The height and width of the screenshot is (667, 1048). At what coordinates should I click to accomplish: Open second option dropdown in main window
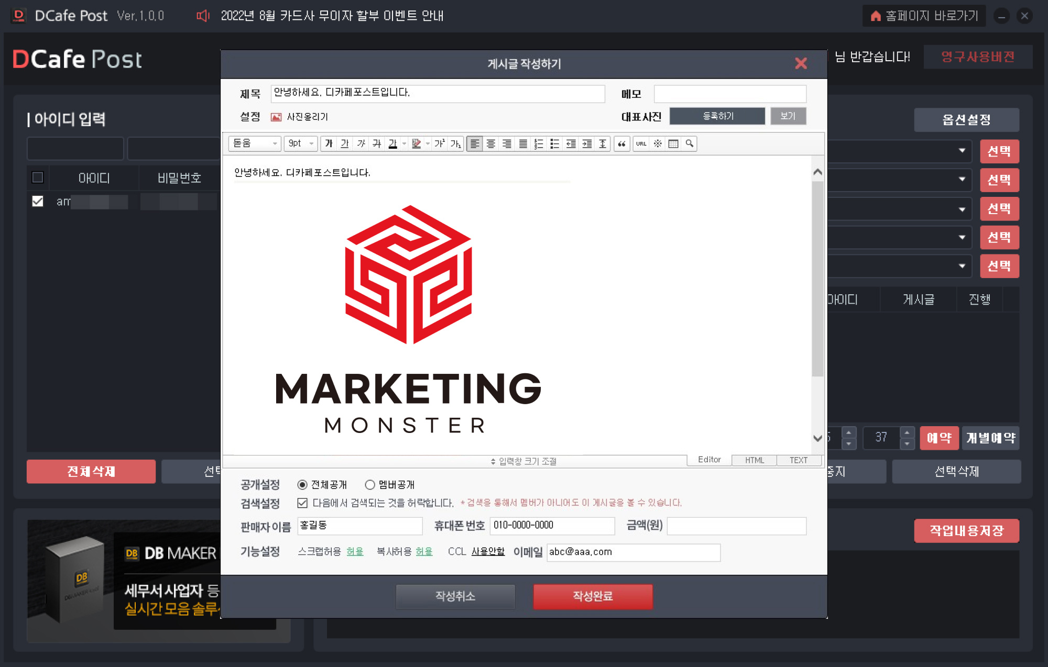click(x=962, y=179)
